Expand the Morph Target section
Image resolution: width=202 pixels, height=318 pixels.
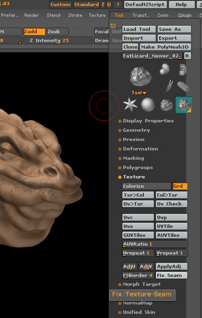coord(142,284)
